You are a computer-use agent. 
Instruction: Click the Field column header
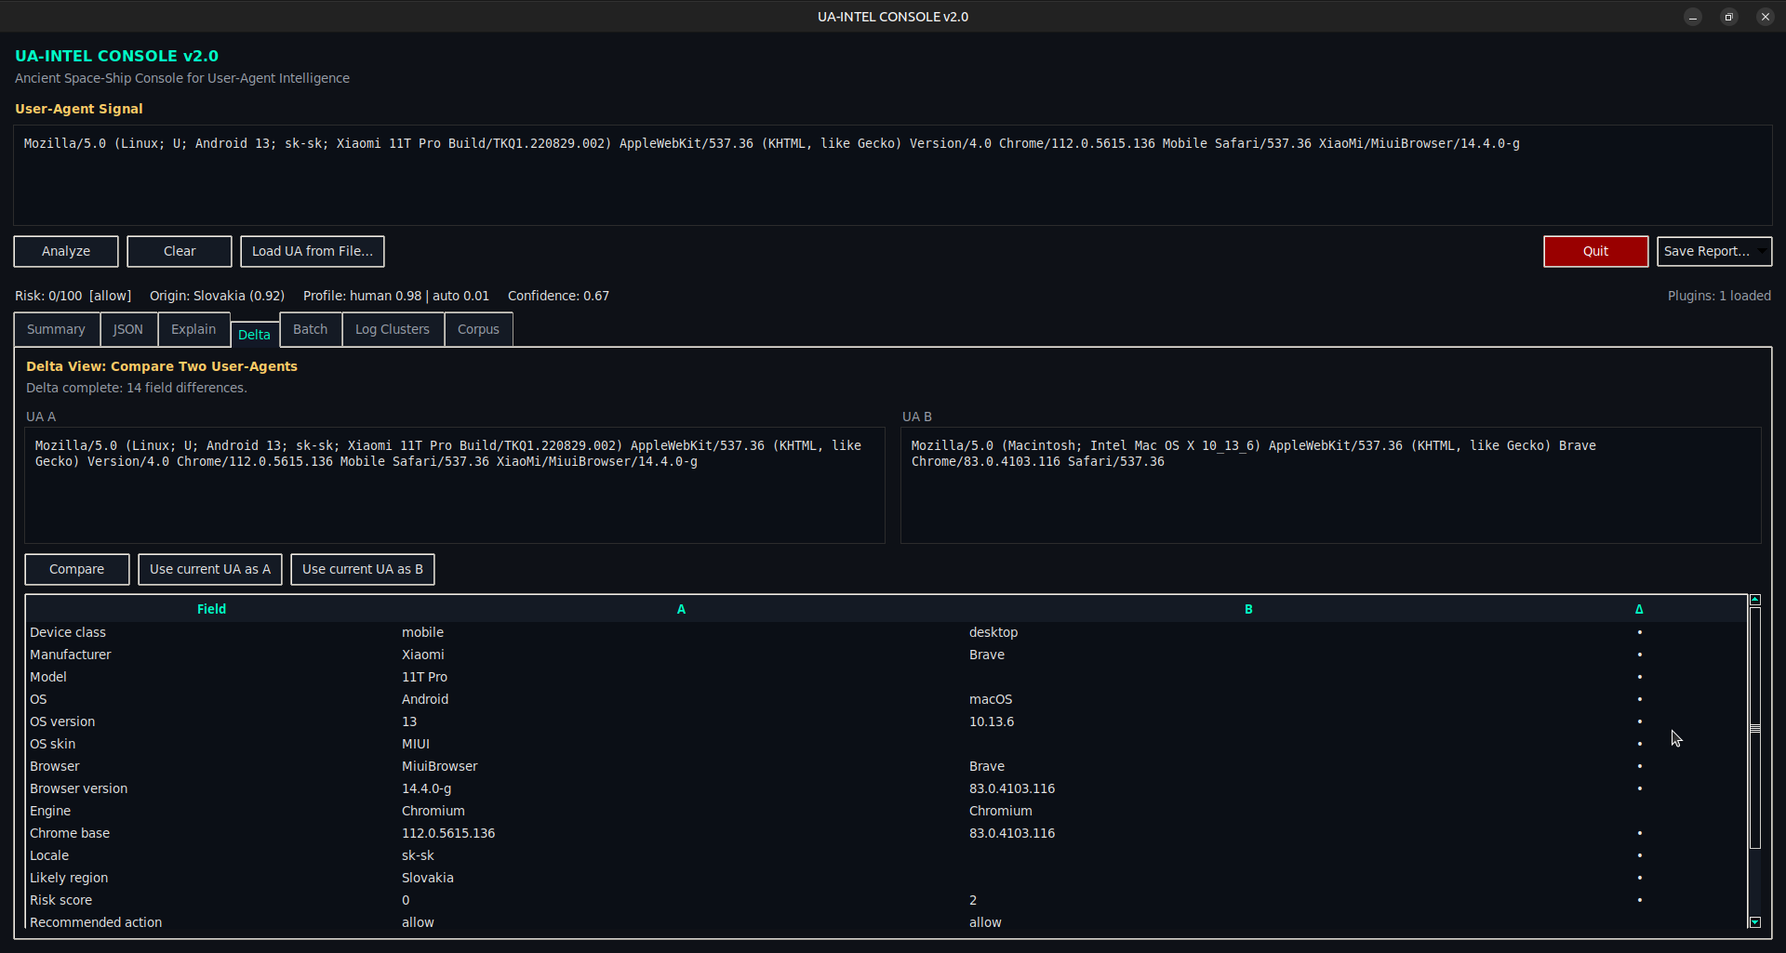coord(211,609)
